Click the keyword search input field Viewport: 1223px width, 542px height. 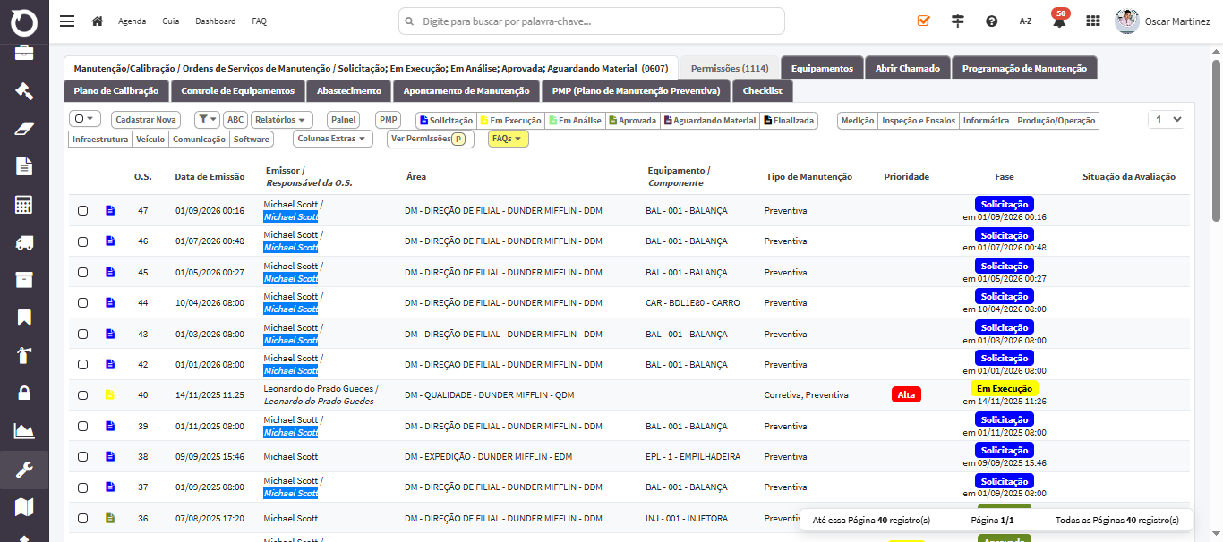coord(592,21)
